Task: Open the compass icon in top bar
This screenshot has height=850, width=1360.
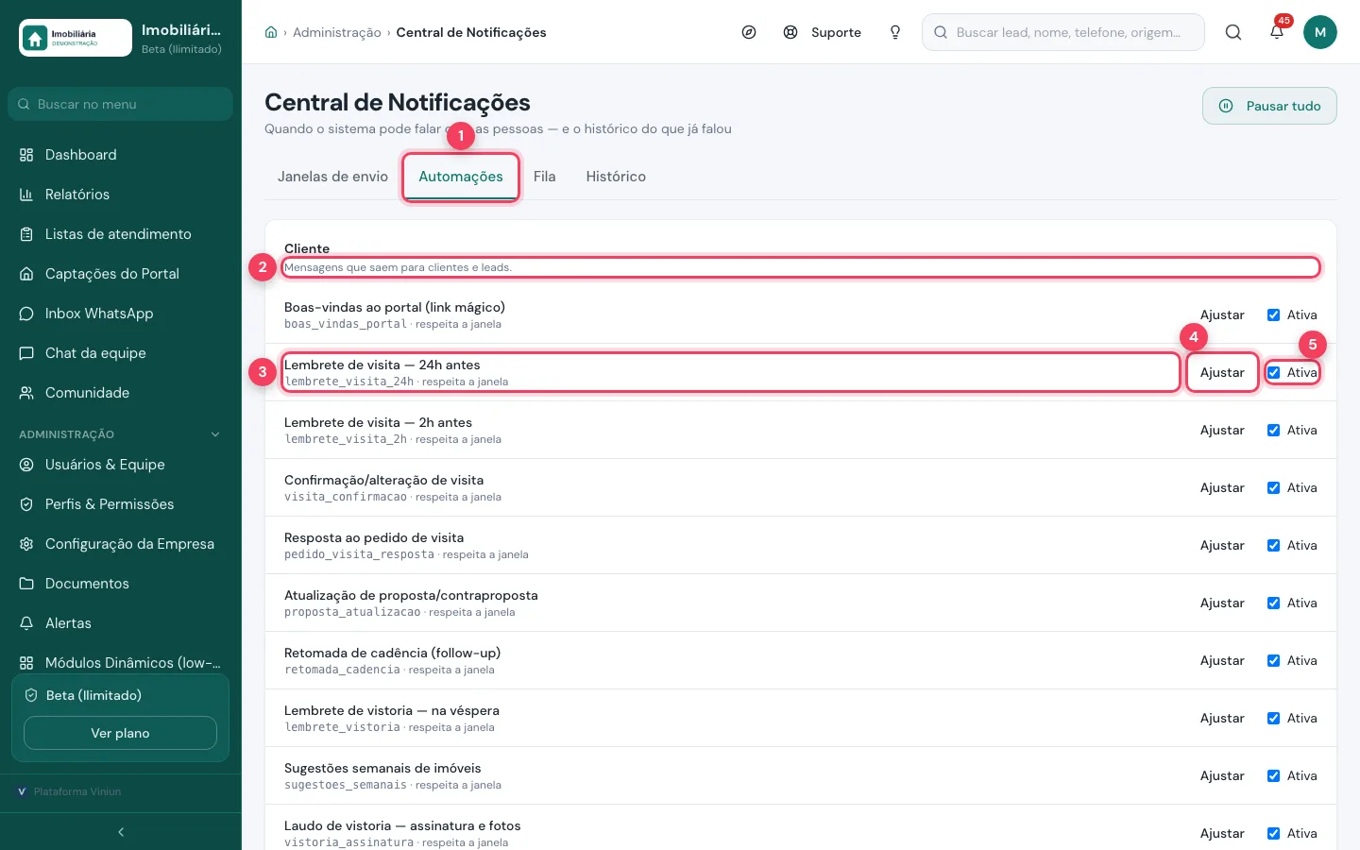Action: pos(749,32)
